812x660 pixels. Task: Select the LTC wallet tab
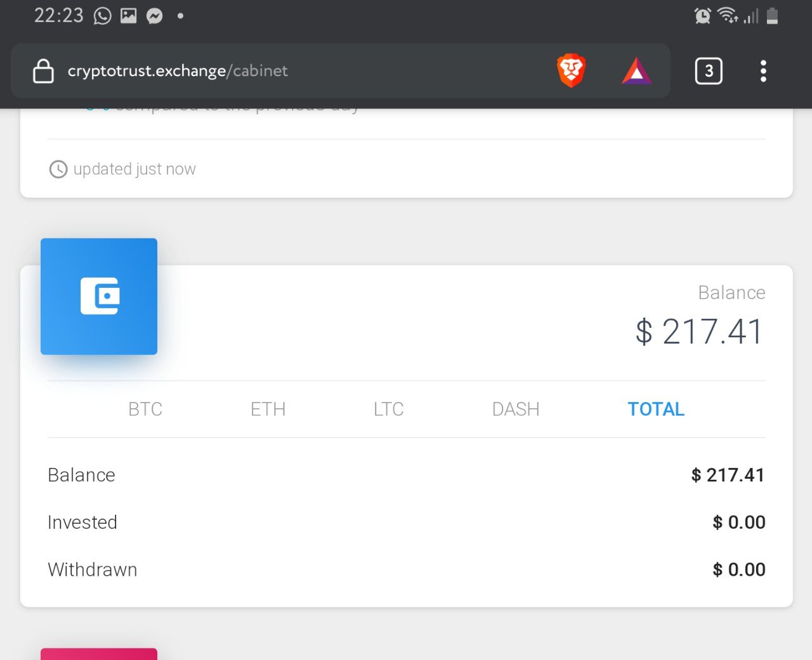pos(388,410)
